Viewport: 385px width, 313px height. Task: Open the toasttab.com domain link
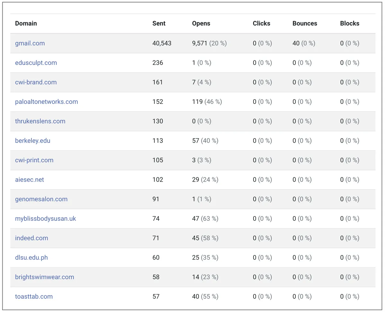tap(34, 296)
